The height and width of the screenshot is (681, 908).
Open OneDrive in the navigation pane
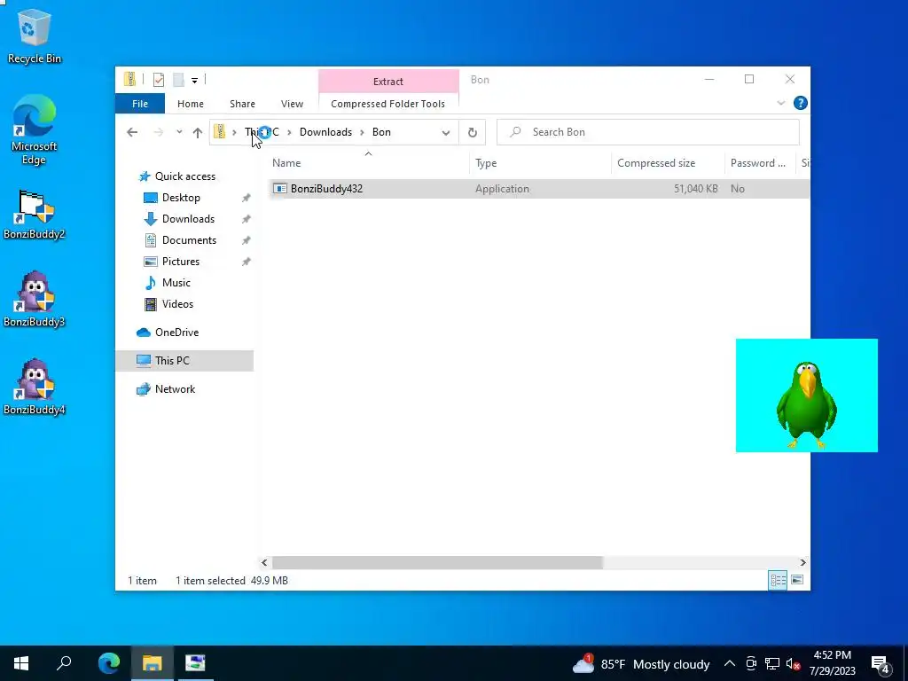point(176,333)
